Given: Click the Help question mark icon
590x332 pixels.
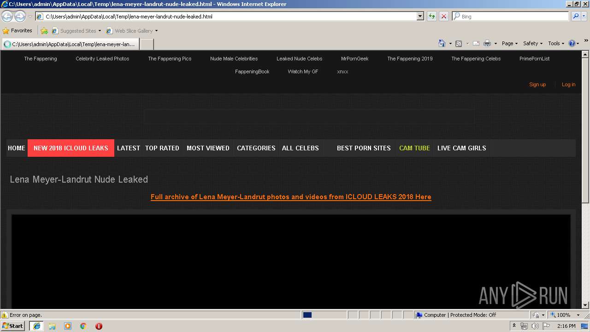Looking at the screenshot, I should (572, 43).
